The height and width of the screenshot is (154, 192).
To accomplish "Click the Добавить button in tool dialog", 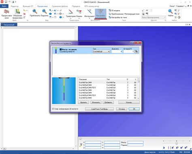I will [108, 102].
